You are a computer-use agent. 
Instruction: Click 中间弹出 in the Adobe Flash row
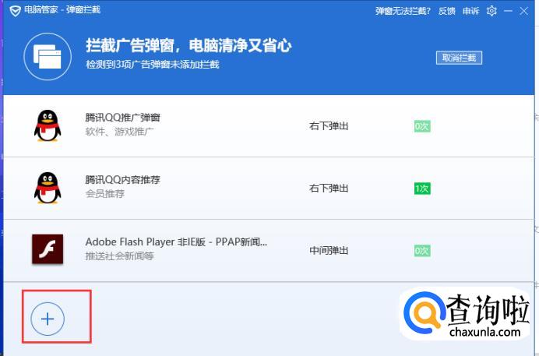coord(329,251)
